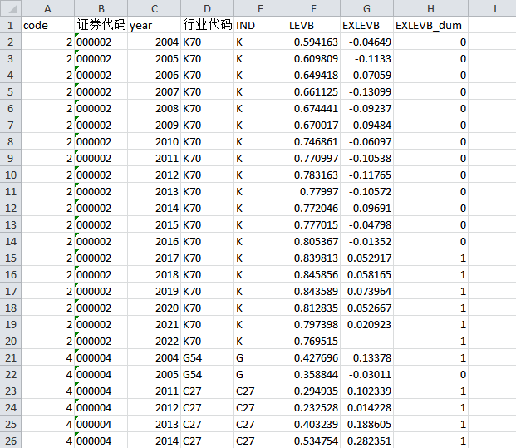Select column H header
The height and width of the screenshot is (448, 516).
(x=430, y=8)
